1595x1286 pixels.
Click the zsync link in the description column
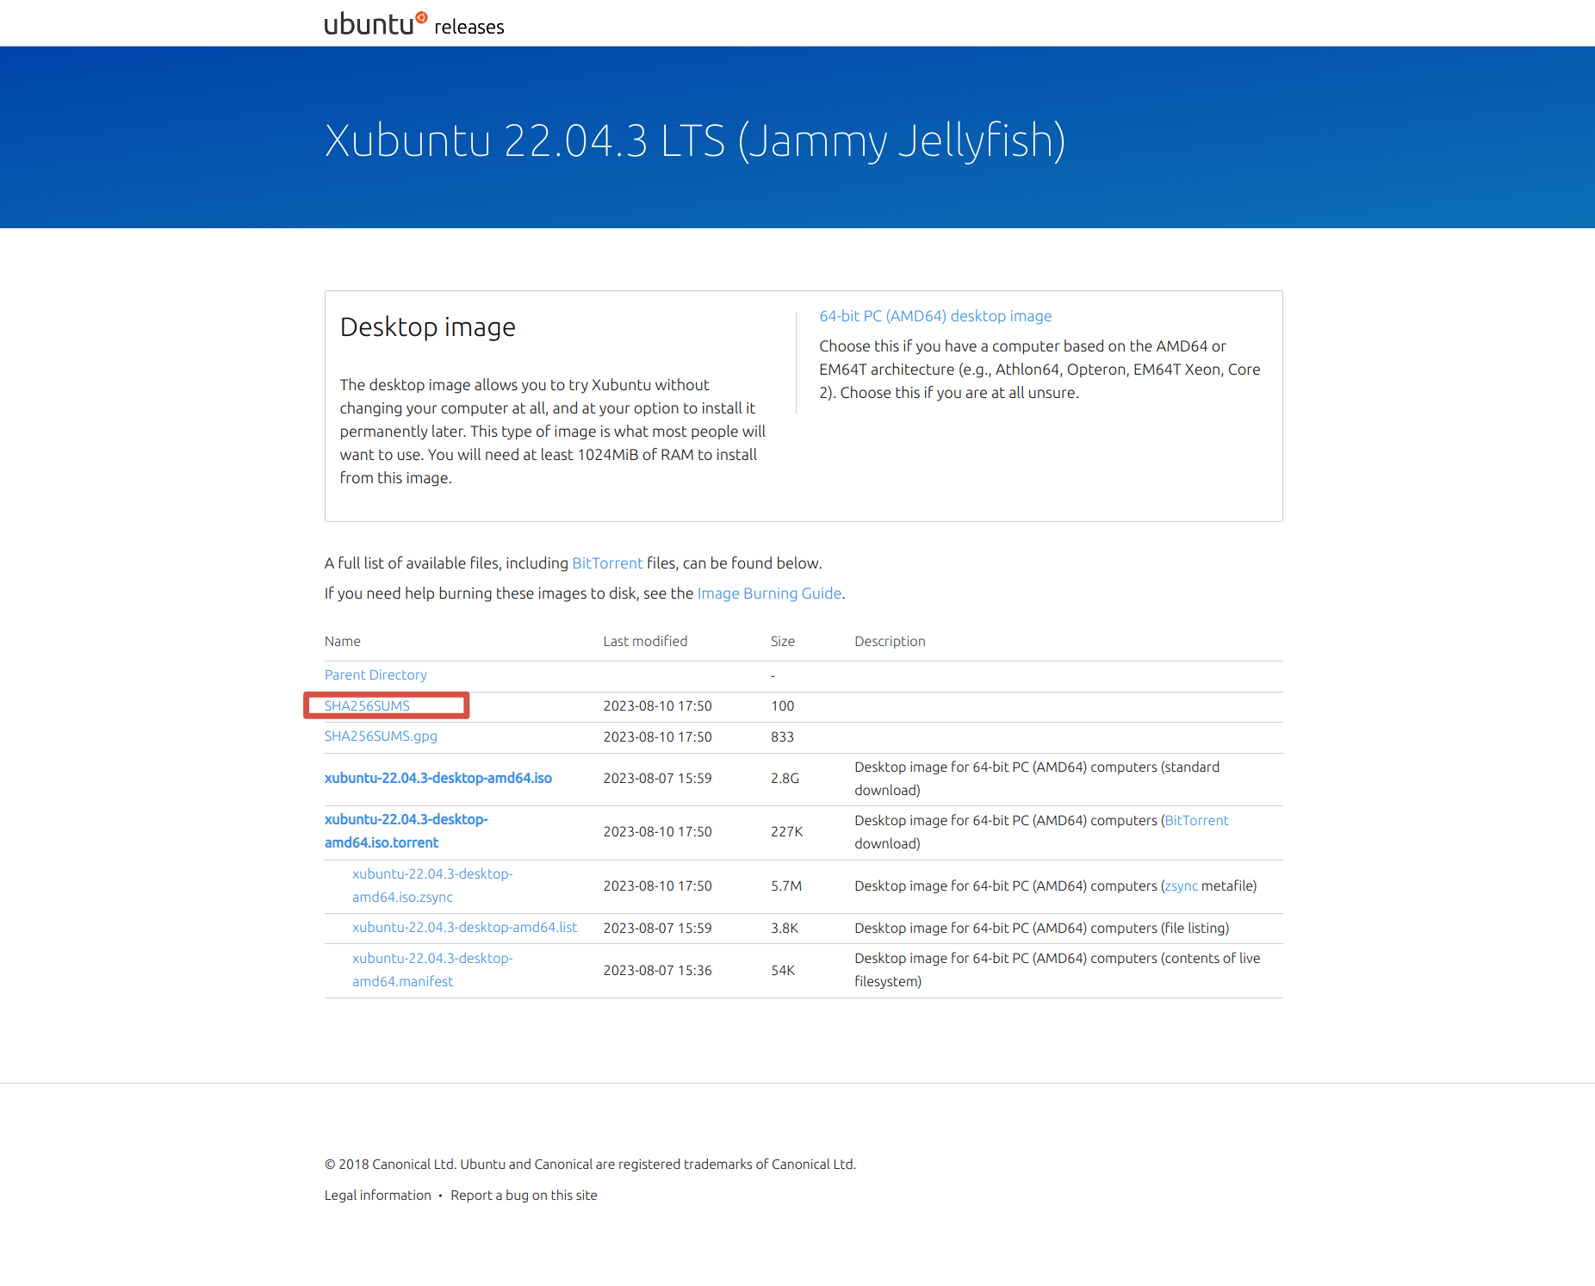click(1182, 886)
